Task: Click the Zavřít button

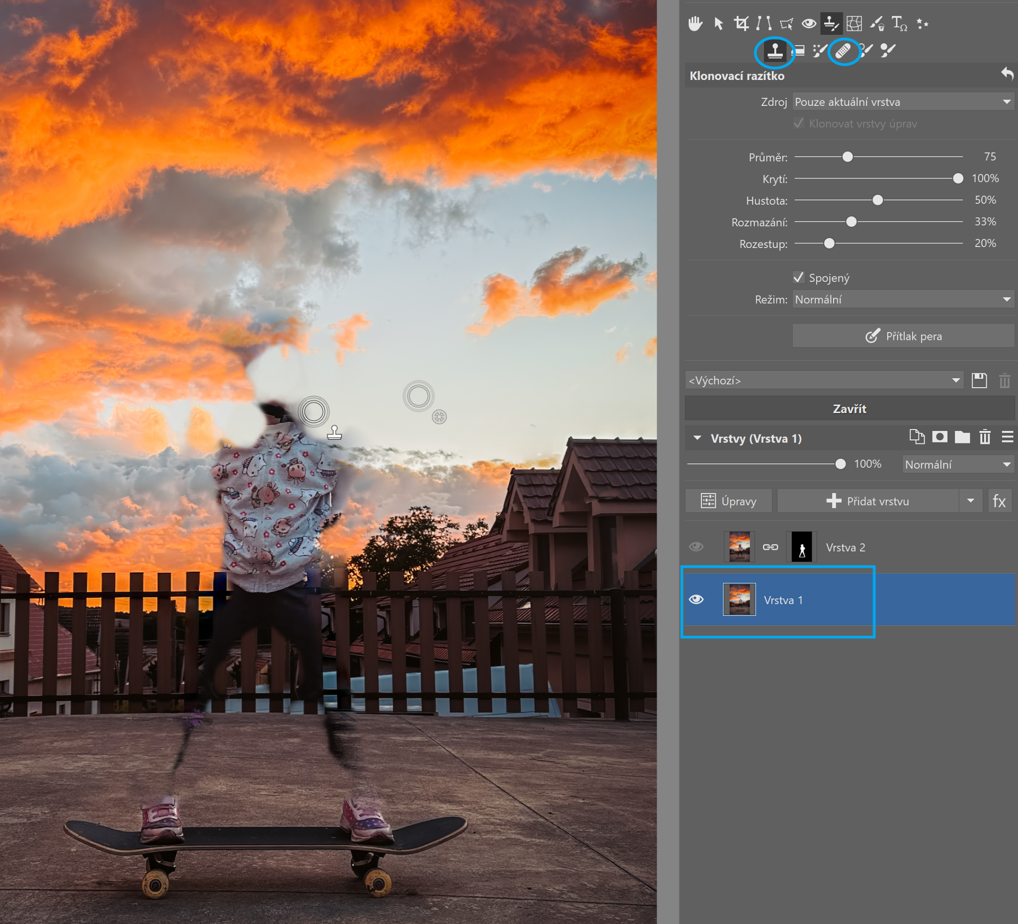Action: click(849, 409)
